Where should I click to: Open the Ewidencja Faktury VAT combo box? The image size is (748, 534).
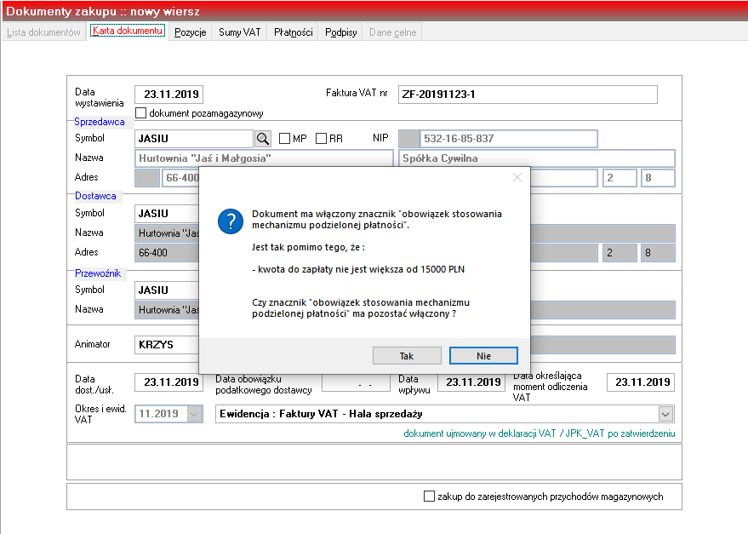pos(444,414)
